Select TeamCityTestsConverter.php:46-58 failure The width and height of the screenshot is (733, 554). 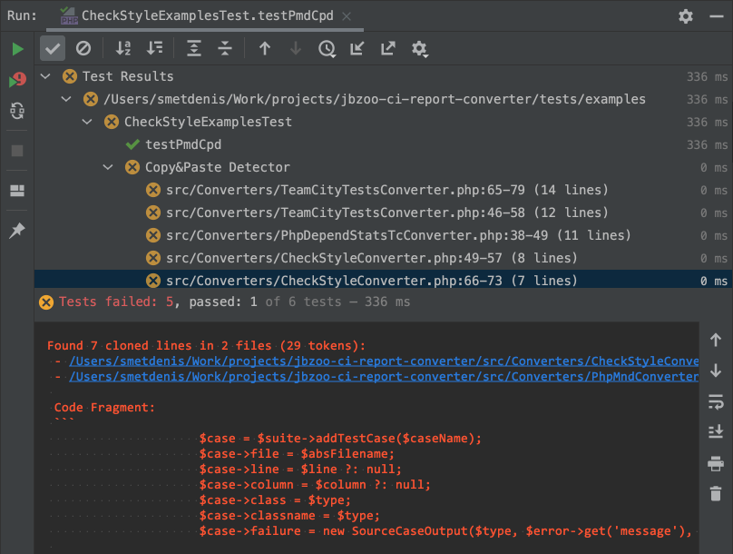click(x=384, y=213)
